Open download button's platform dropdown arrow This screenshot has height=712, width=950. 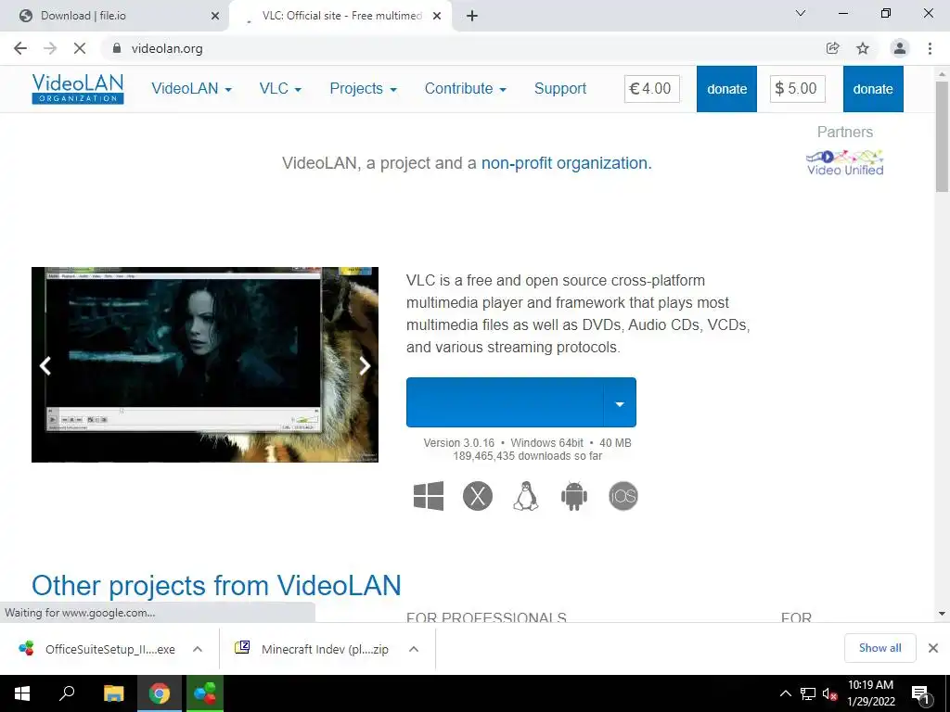coord(620,402)
